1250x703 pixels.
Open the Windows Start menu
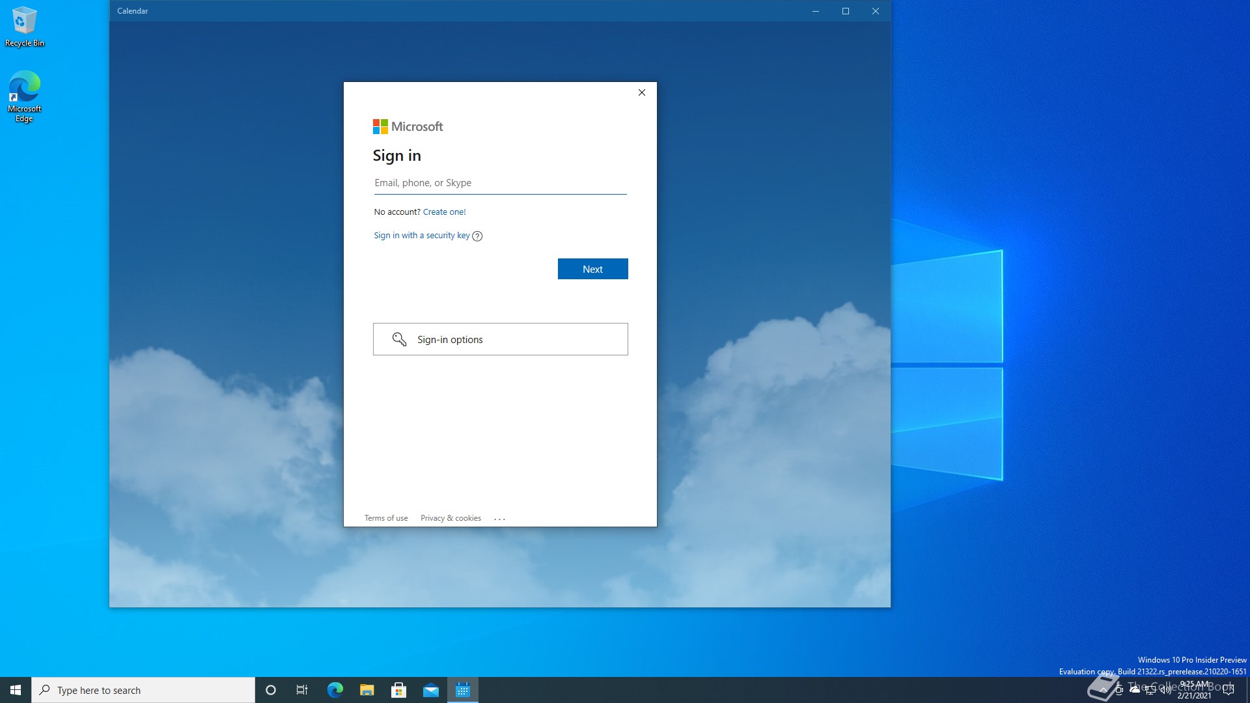tap(16, 690)
